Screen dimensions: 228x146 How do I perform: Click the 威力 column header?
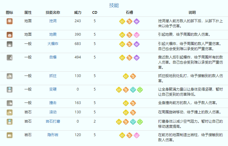[x=78, y=13]
